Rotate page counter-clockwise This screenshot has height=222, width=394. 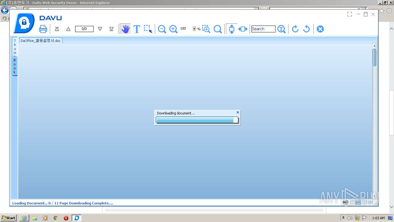[x=306, y=29]
